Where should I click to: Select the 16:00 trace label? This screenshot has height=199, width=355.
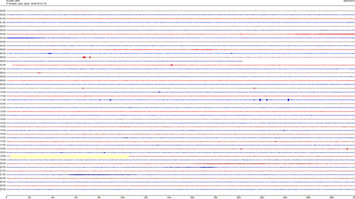pos(3,134)
